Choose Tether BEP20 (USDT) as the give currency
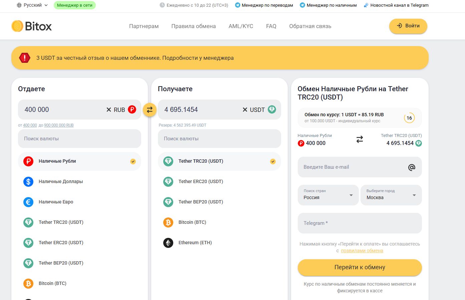The width and height of the screenshot is (465, 300). 79,263
